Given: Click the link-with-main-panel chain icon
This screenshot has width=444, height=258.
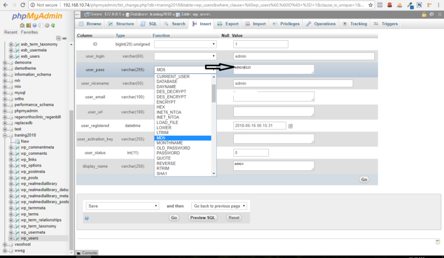Looking at the screenshot, I should click(x=65, y=38).
